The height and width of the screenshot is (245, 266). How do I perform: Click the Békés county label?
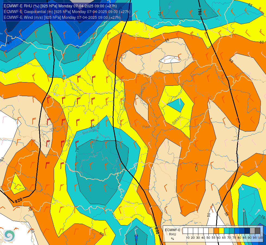(176, 120)
